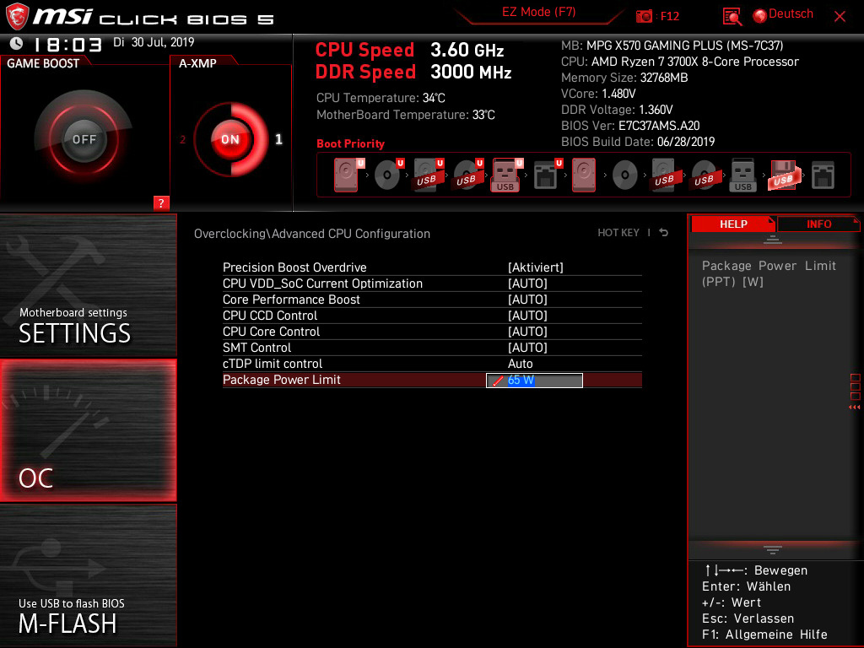Image resolution: width=864 pixels, height=648 pixels.
Task: Switch to the HELP tab
Action: click(733, 224)
